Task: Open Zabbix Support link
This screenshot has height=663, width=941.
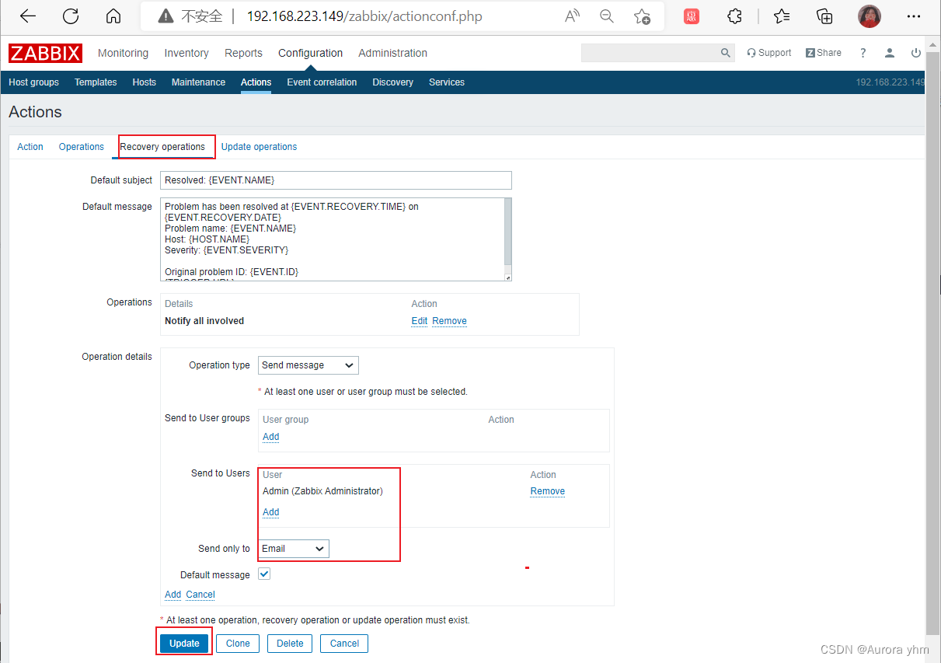Action: point(769,53)
